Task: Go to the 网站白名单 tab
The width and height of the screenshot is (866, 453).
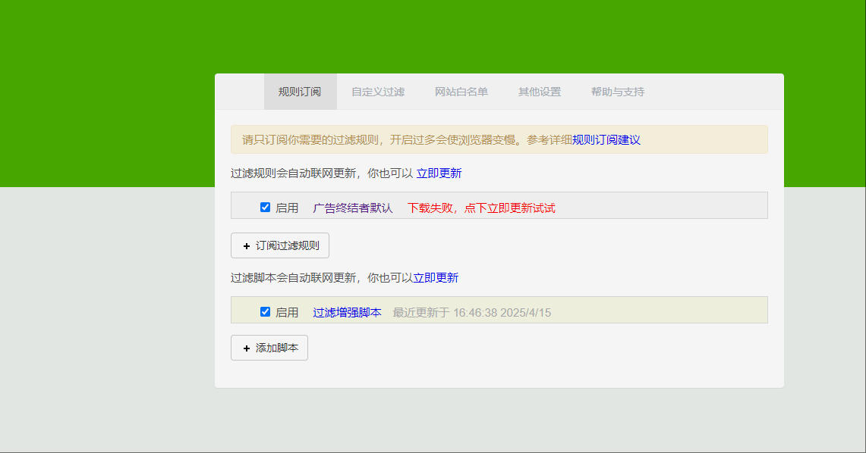Action: [461, 92]
